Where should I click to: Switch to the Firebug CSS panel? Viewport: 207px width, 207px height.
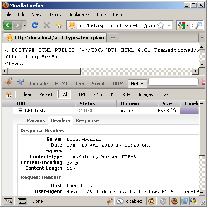pyautogui.click(x=80, y=84)
